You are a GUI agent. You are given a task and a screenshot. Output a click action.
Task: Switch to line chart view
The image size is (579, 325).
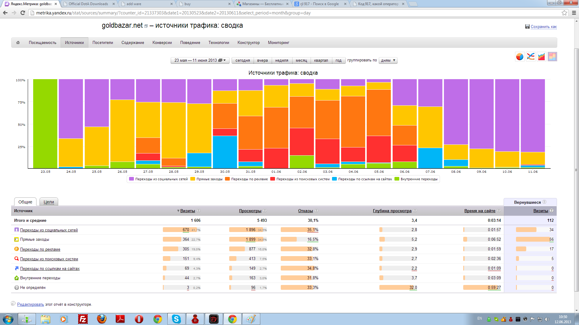[x=530, y=57]
